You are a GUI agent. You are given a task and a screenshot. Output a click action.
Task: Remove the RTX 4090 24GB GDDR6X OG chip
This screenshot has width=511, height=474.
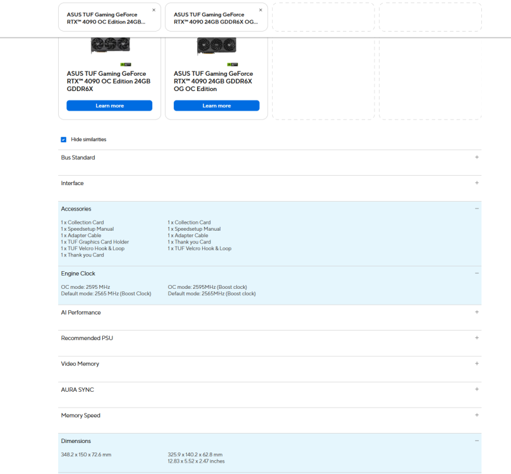click(261, 10)
